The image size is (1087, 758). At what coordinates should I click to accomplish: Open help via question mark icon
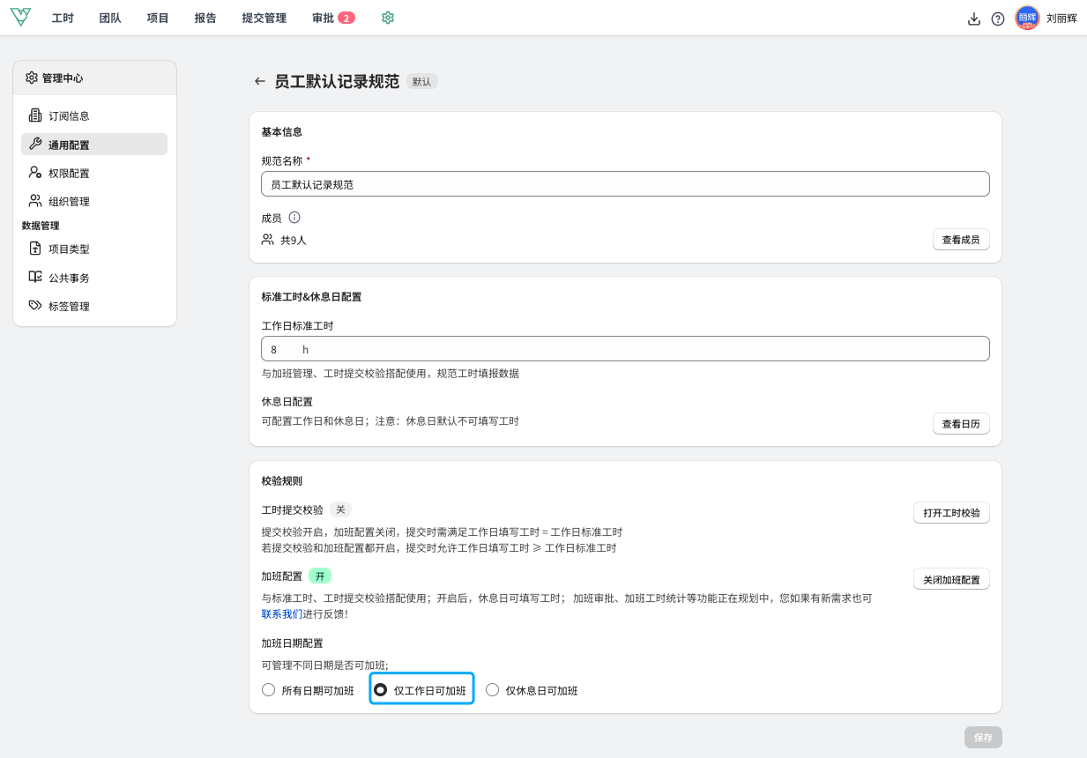tap(998, 19)
